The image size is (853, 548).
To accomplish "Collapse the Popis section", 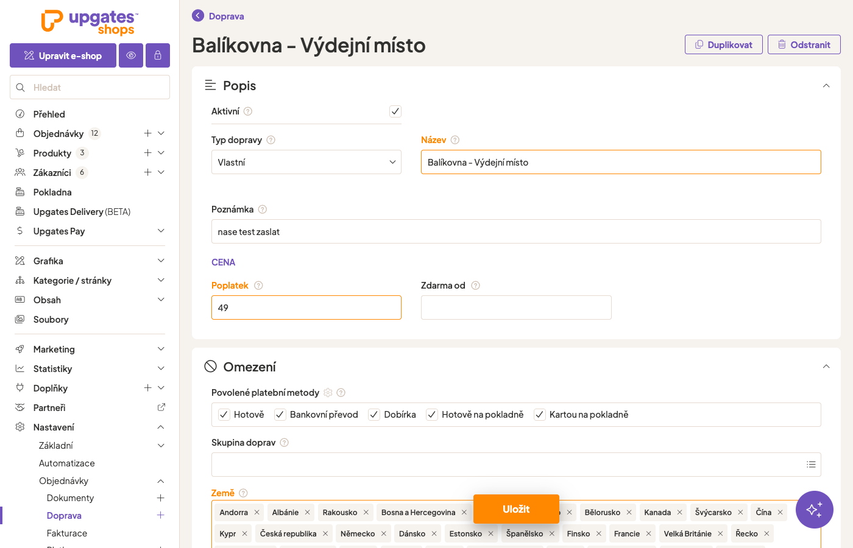I will click(x=826, y=86).
